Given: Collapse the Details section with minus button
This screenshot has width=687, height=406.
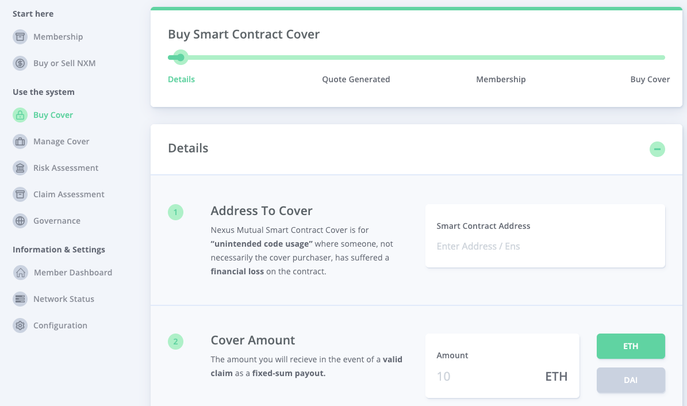Looking at the screenshot, I should 657,150.
